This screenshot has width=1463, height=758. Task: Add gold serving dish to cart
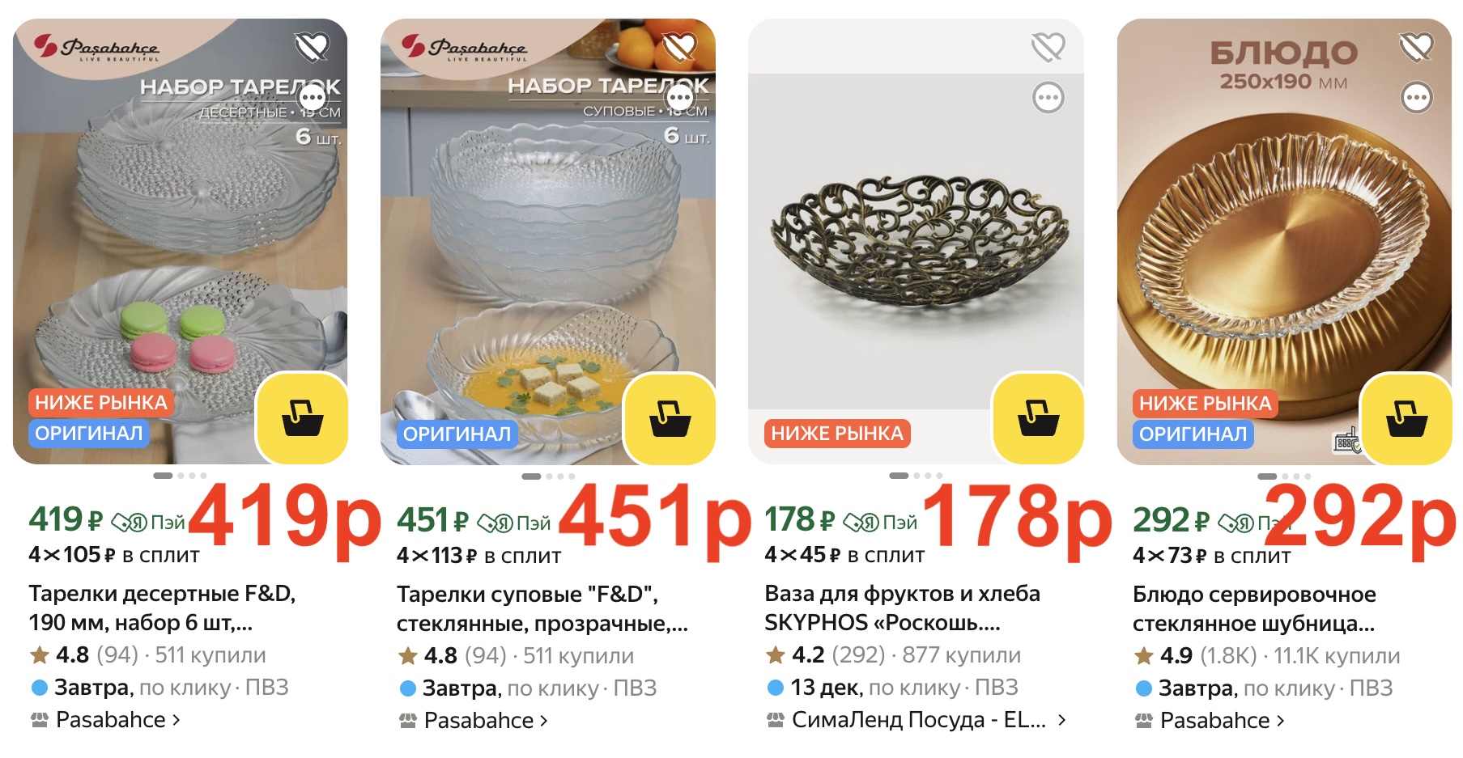pos(1406,418)
